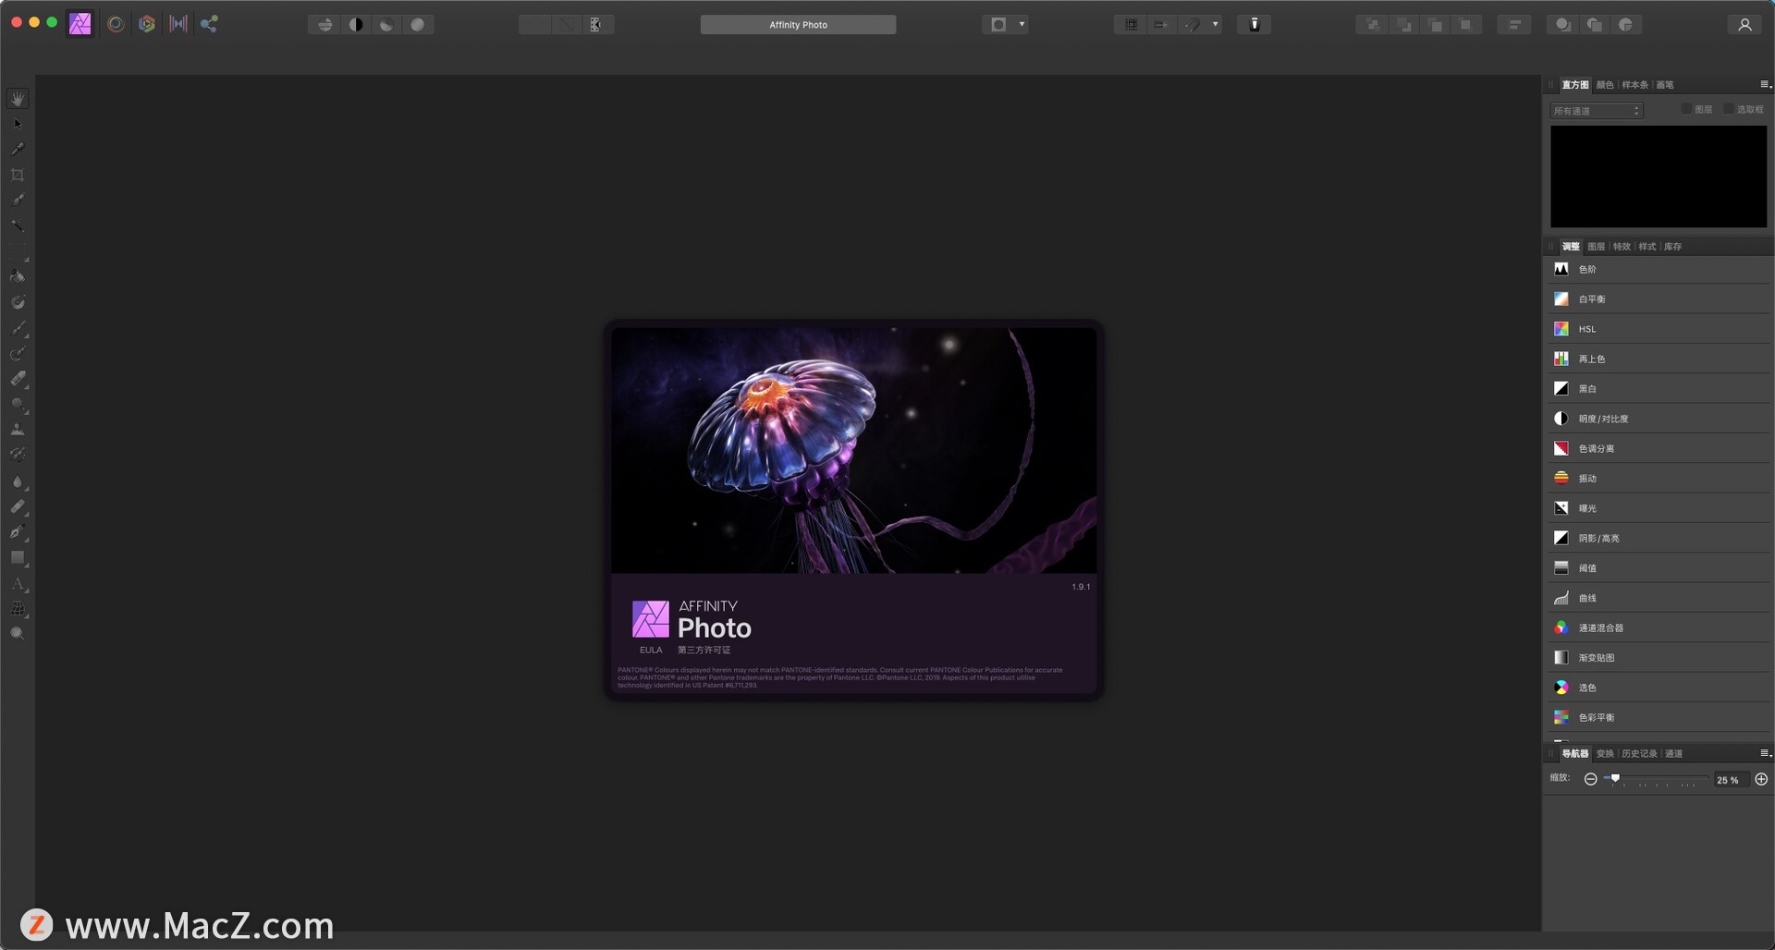The height and width of the screenshot is (950, 1775).
Task: Select the Move tool arrow
Action: click(18, 124)
